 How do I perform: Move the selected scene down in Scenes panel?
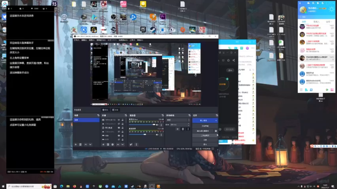pos(90,144)
